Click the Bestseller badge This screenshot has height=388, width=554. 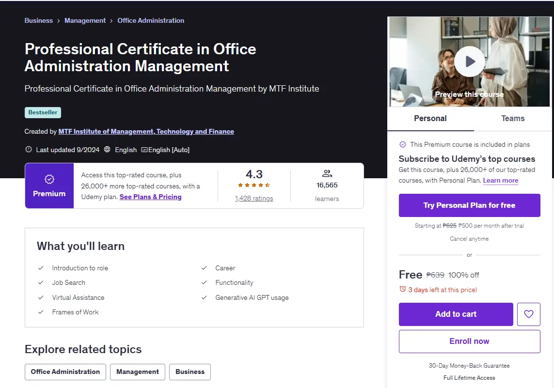point(43,112)
